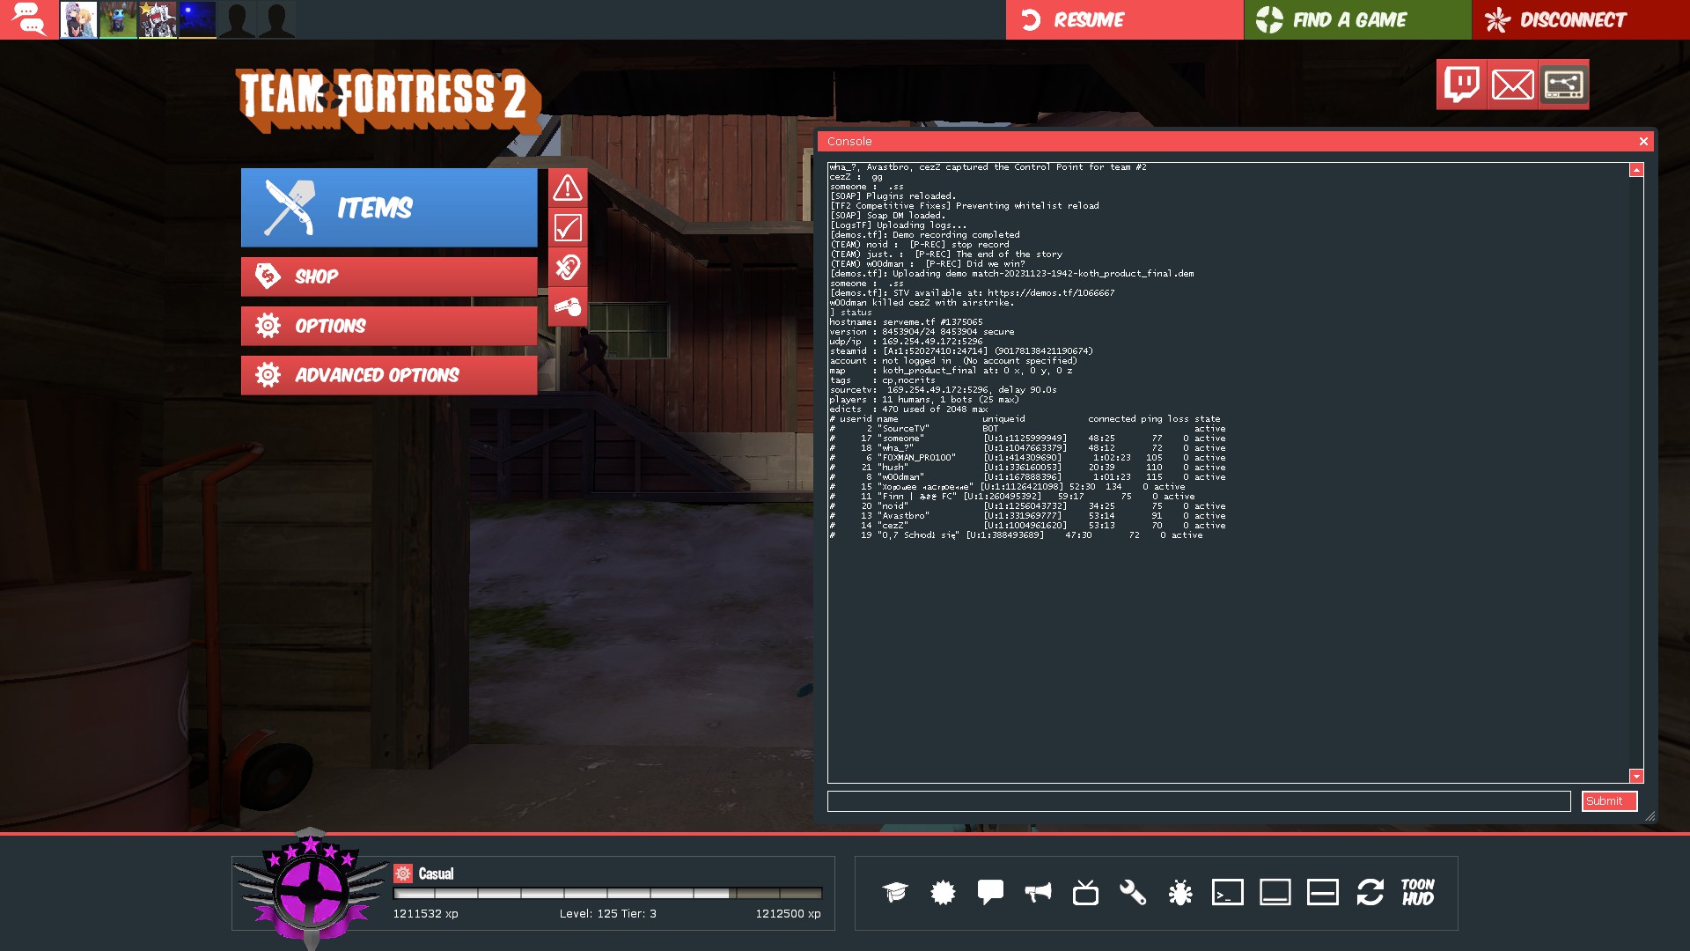
Task: Open the Advanced Options menu
Action: [389, 375]
